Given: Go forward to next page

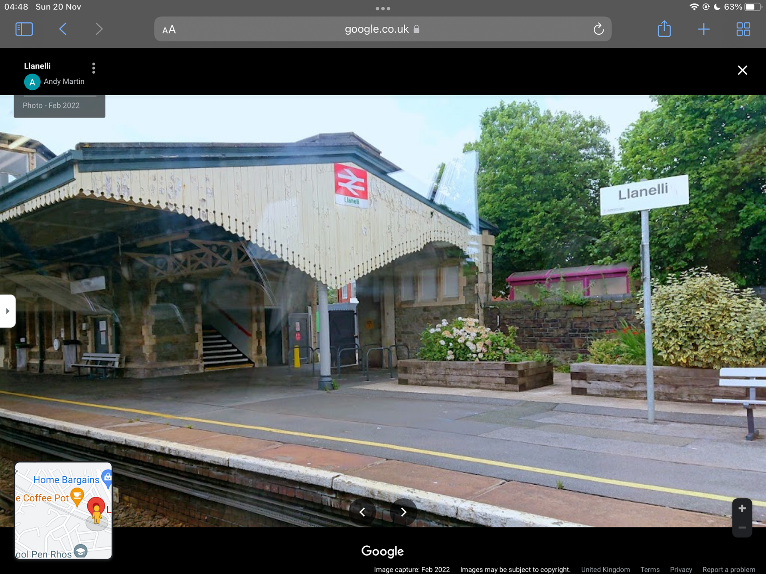Looking at the screenshot, I should point(99,29).
